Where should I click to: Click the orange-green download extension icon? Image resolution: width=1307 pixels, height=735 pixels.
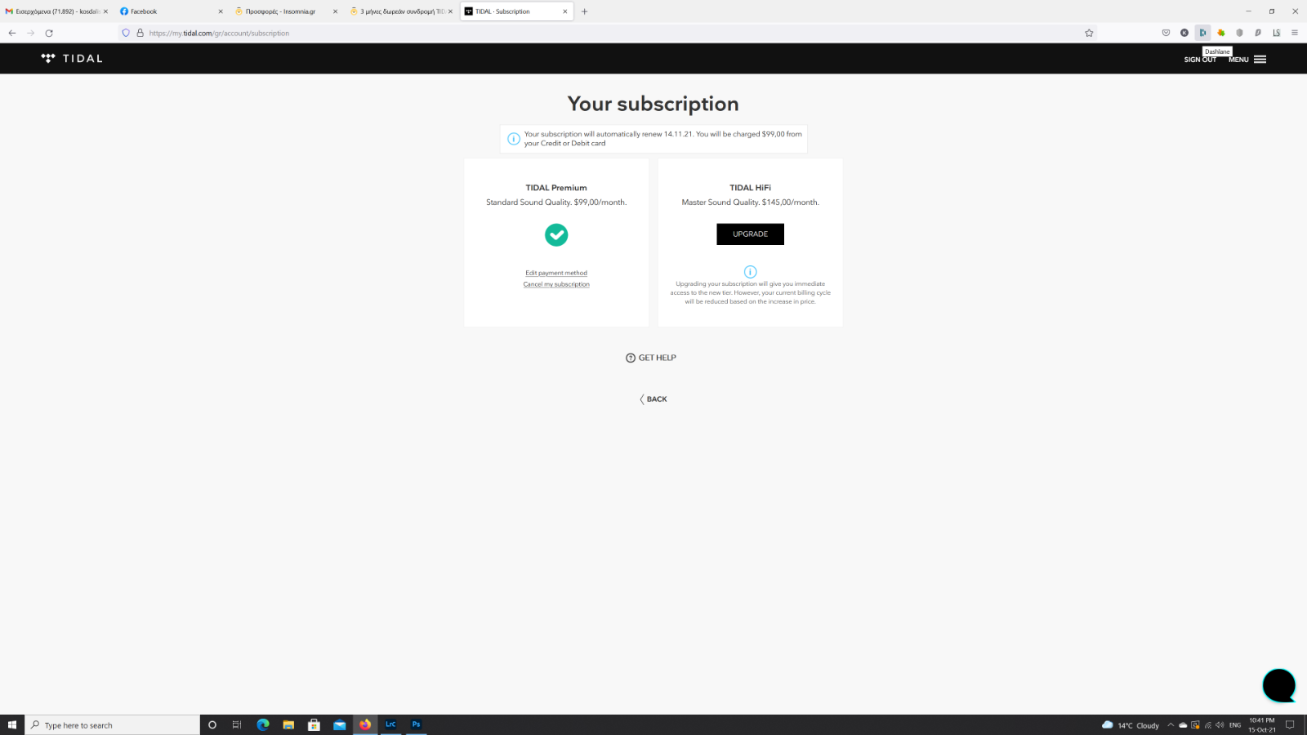coord(1221,33)
